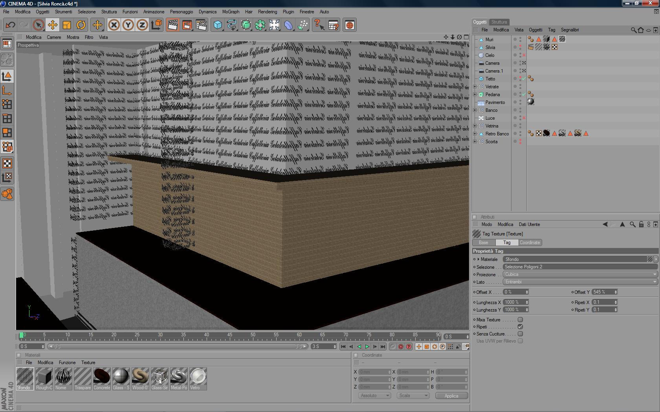
Task: Open the Assoluto coordinate mode dropdown
Action: tap(374, 396)
